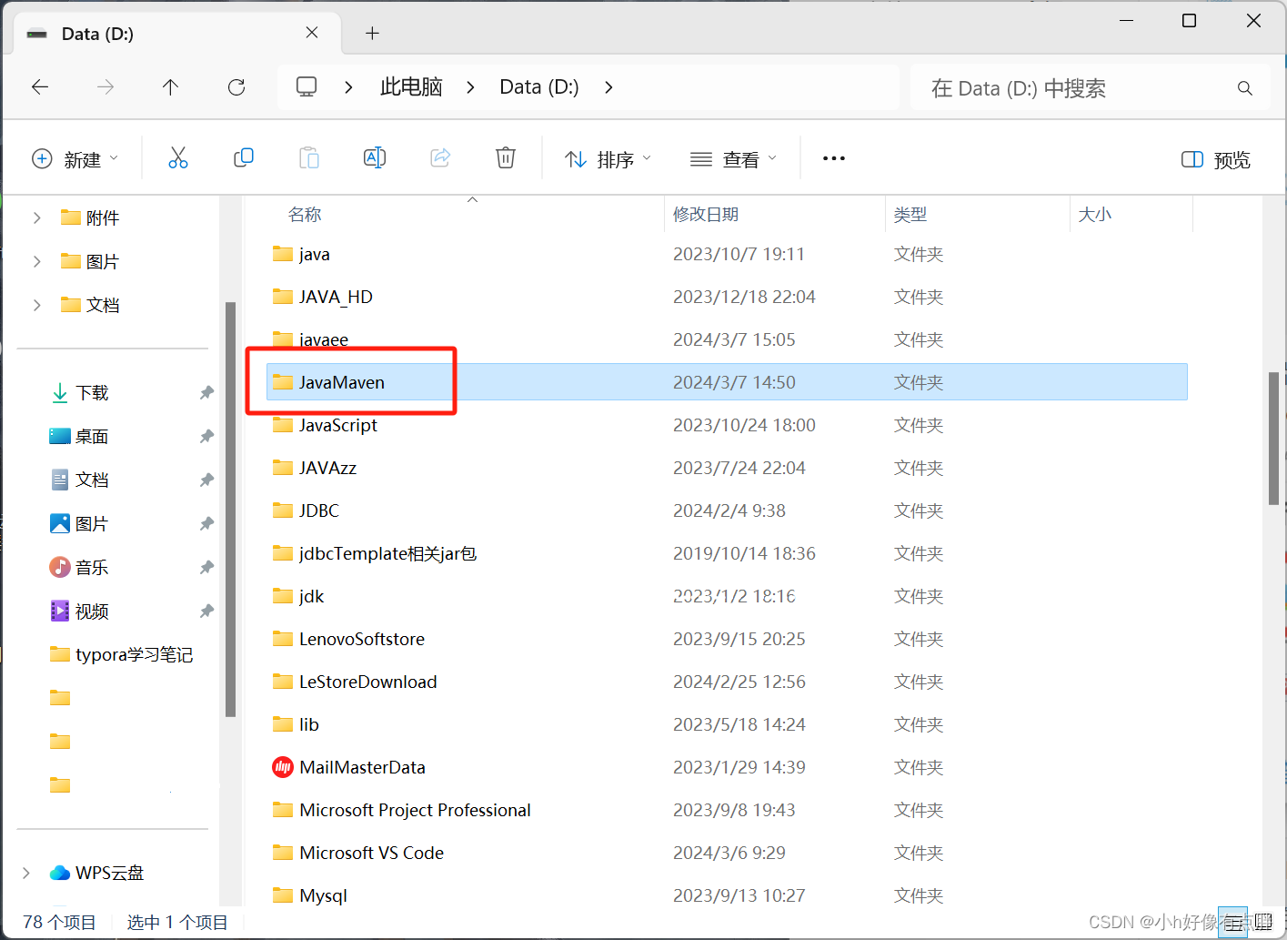Go up one folder level arrow
The width and height of the screenshot is (1287, 940).
(170, 87)
